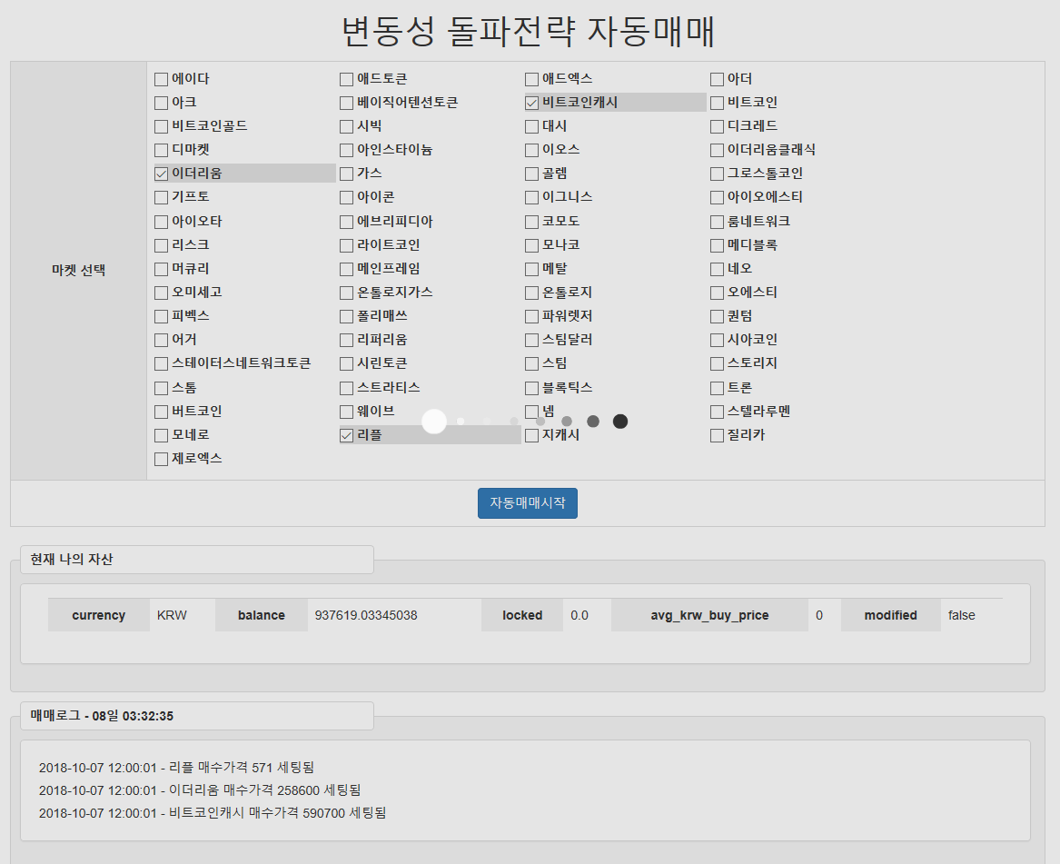1060x864 pixels.
Task: Enable the 코모도 checkbox
Action: (x=531, y=222)
